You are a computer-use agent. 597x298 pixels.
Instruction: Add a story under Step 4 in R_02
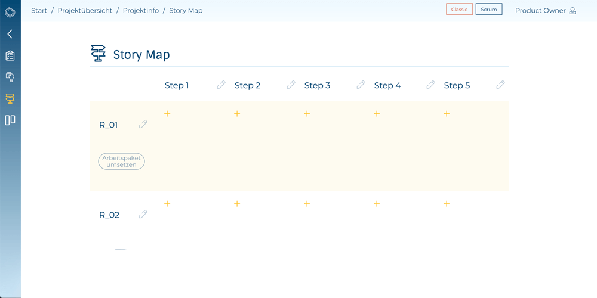tap(377, 204)
